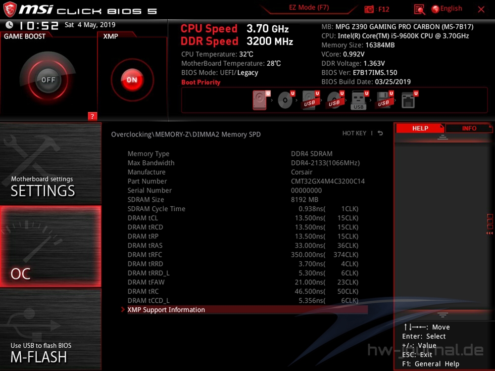Click the DDR4-2133(1066MHz) value

[325, 163]
